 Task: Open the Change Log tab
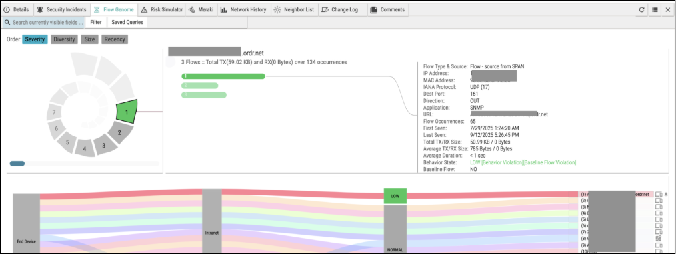342,9
